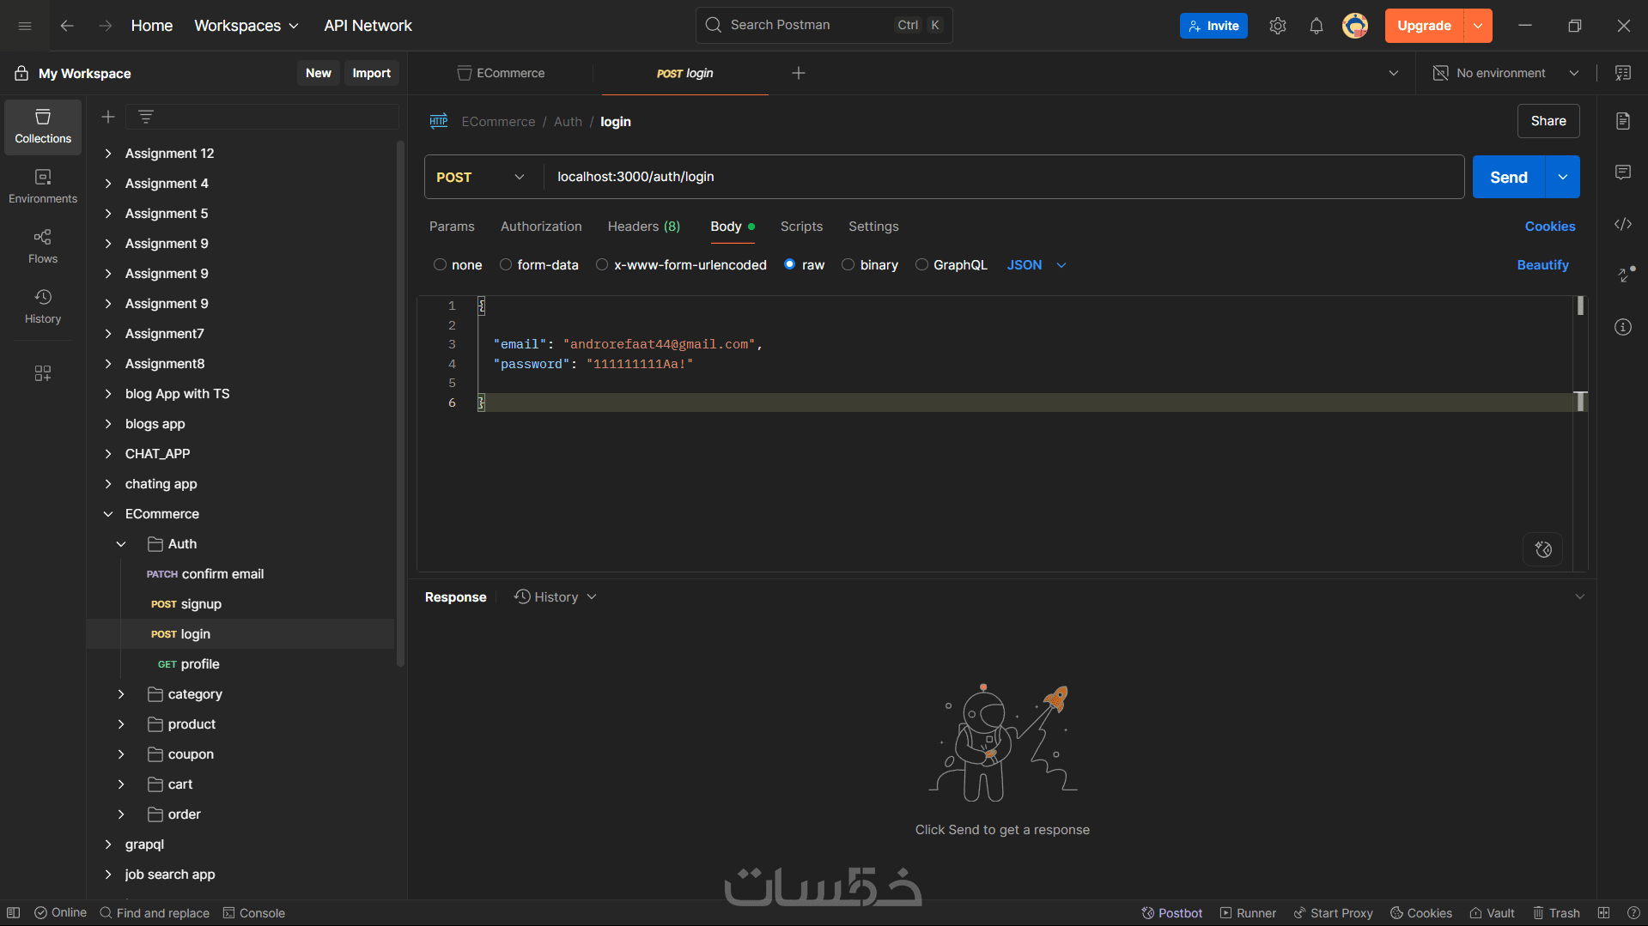Switch to the Params tab
Screen dimensions: 1648x926
(452, 227)
